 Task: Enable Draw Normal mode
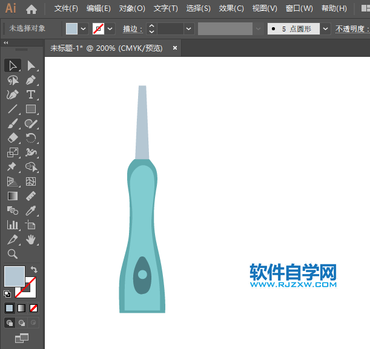click(x=10, y=322)
